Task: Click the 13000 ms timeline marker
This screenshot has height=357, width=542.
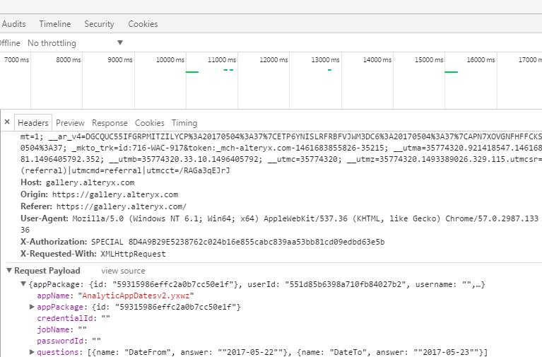Action: tap(325, 60)
